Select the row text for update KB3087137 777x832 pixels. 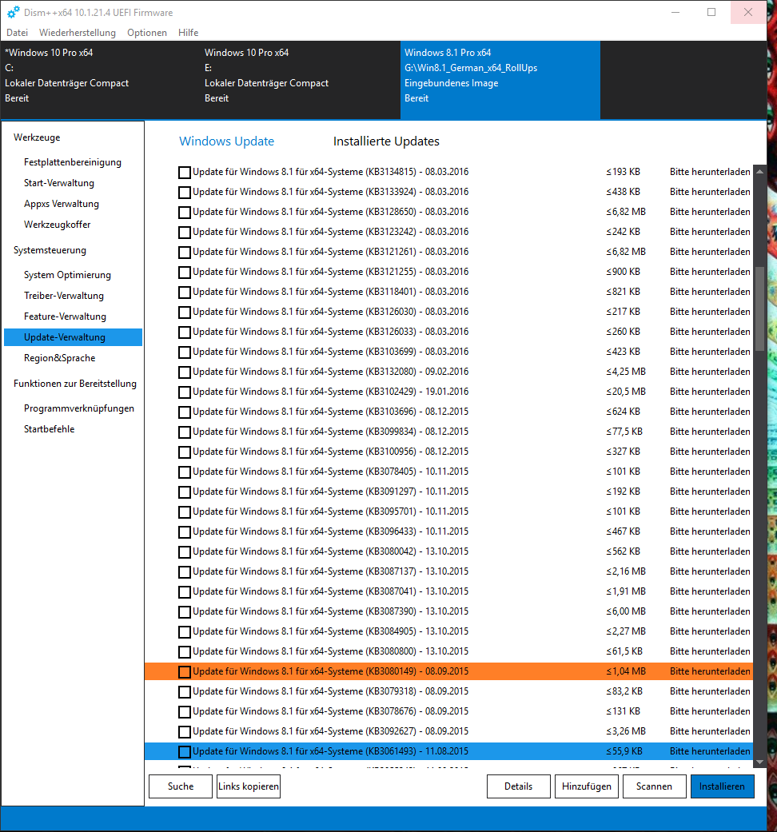click(x=331, y=571)
